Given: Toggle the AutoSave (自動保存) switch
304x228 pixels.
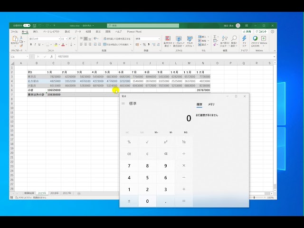Looking at the screenshot, I should pos(27,26).
